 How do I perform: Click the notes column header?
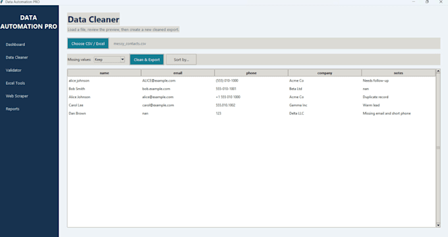pyautogui.click(x=399, y=73)
